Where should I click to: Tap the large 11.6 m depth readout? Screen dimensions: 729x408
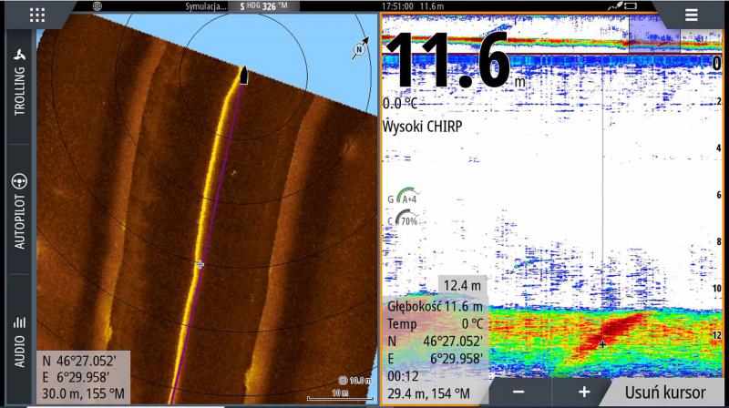tap(453, 62)
